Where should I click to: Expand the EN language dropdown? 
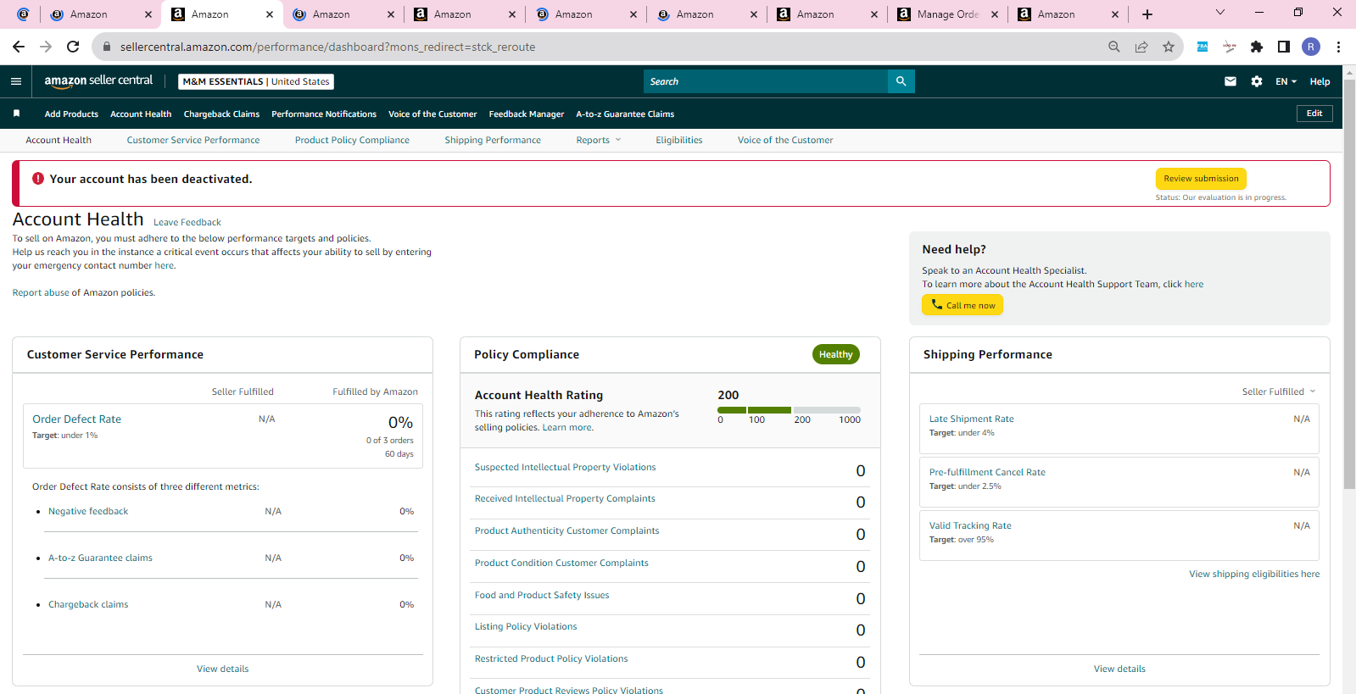1286,81
